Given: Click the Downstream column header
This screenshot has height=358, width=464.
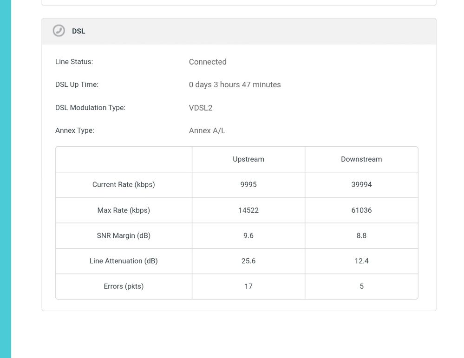Looking at the screenshot, I should 361,159.
